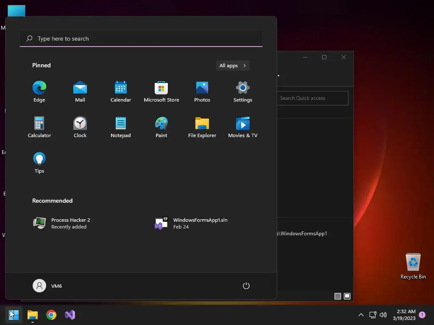Open network status in system tray

tap(373, 315)
